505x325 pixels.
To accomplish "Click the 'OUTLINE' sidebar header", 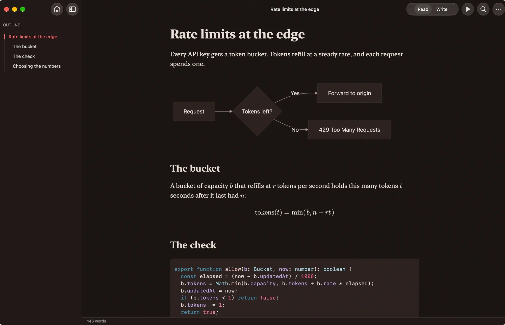I will point(11,25).
